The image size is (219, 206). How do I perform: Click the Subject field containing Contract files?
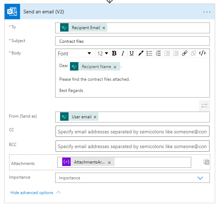point(133,41)
